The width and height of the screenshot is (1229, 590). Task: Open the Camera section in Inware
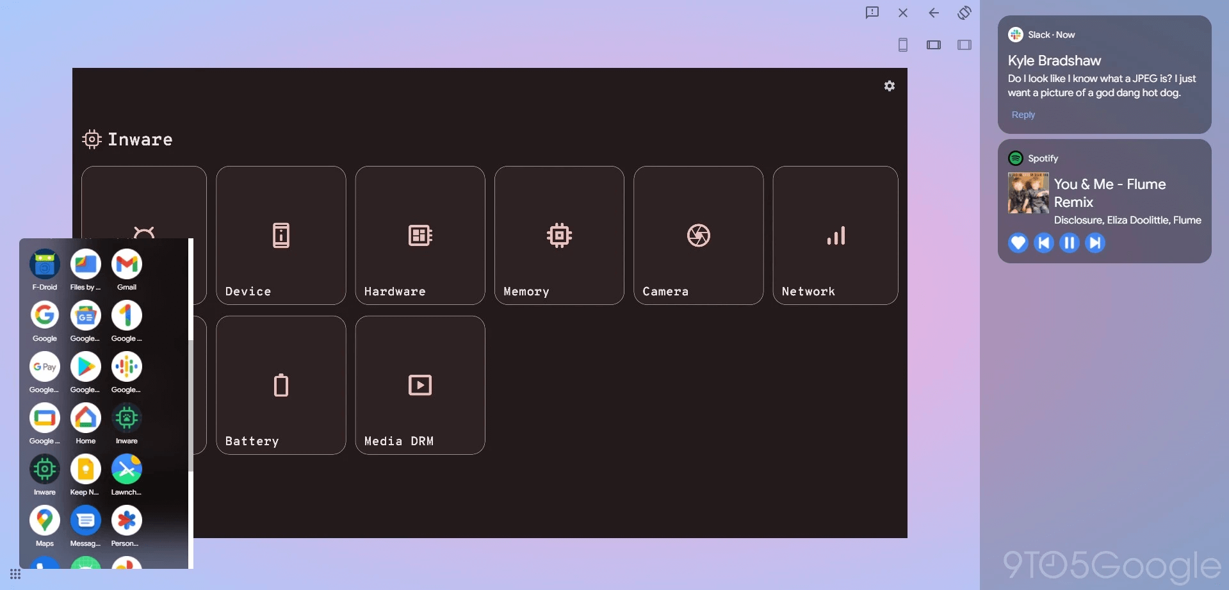[697, 235]
